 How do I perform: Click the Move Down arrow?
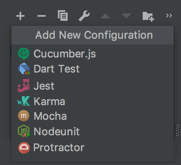[x=126, y=15]
